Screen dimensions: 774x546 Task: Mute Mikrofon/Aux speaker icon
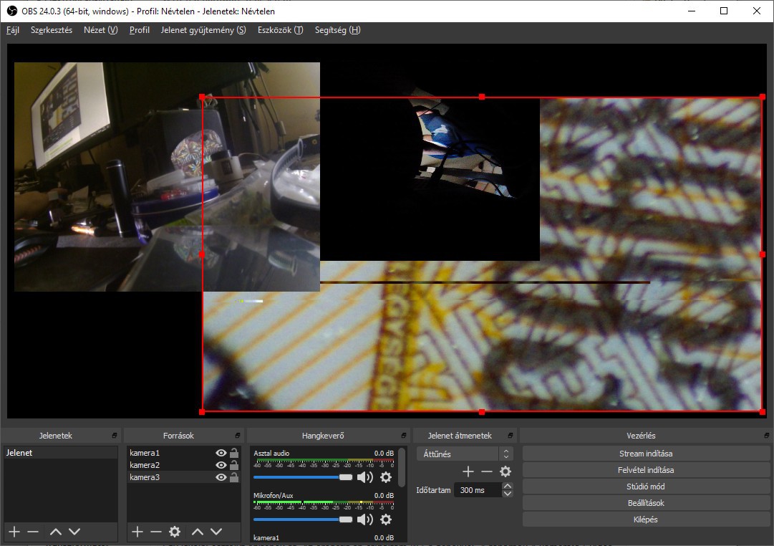364,519
